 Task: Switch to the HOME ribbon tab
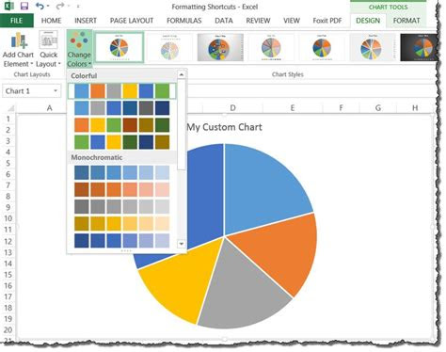[51, 21]
